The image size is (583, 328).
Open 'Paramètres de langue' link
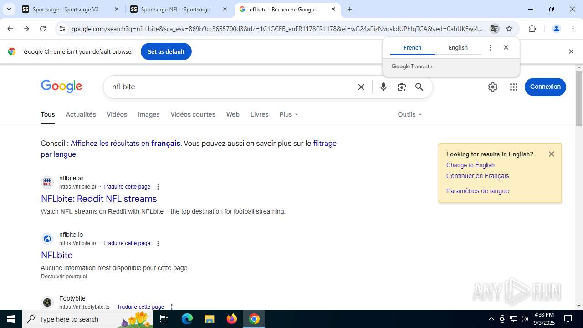(478, 191)
